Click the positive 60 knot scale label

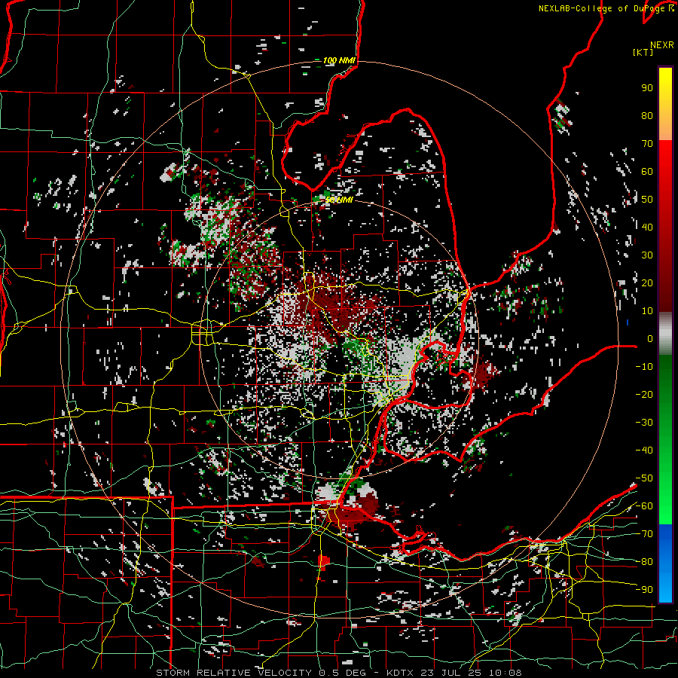(x=647, y=171)
